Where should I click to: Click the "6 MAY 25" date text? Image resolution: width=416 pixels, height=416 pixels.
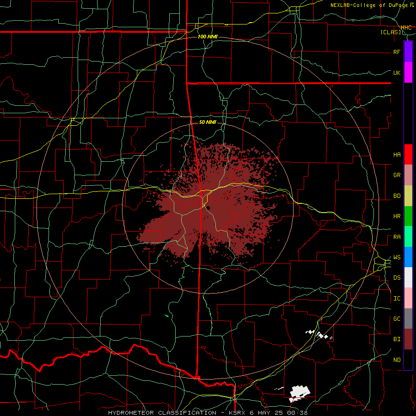tap(266, 413)
